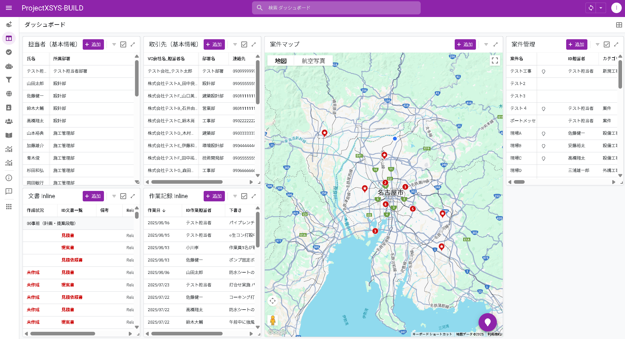Open the apps grid sidebar icon
The height and width of the screenshot is (339, 625).
[x=9, y=207]
